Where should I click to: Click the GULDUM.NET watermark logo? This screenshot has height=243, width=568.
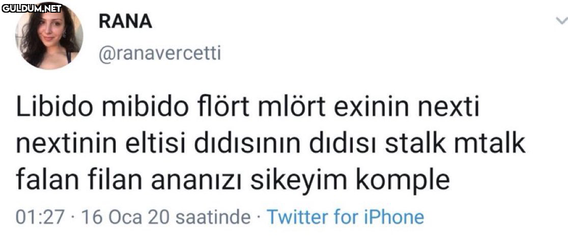(32, 8)
